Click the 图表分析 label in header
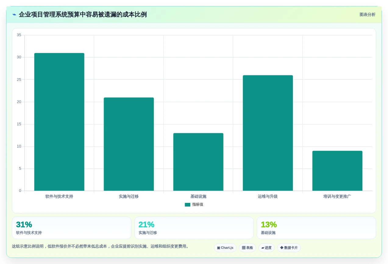This screenshot has height=264, width=388. [367, 15]
